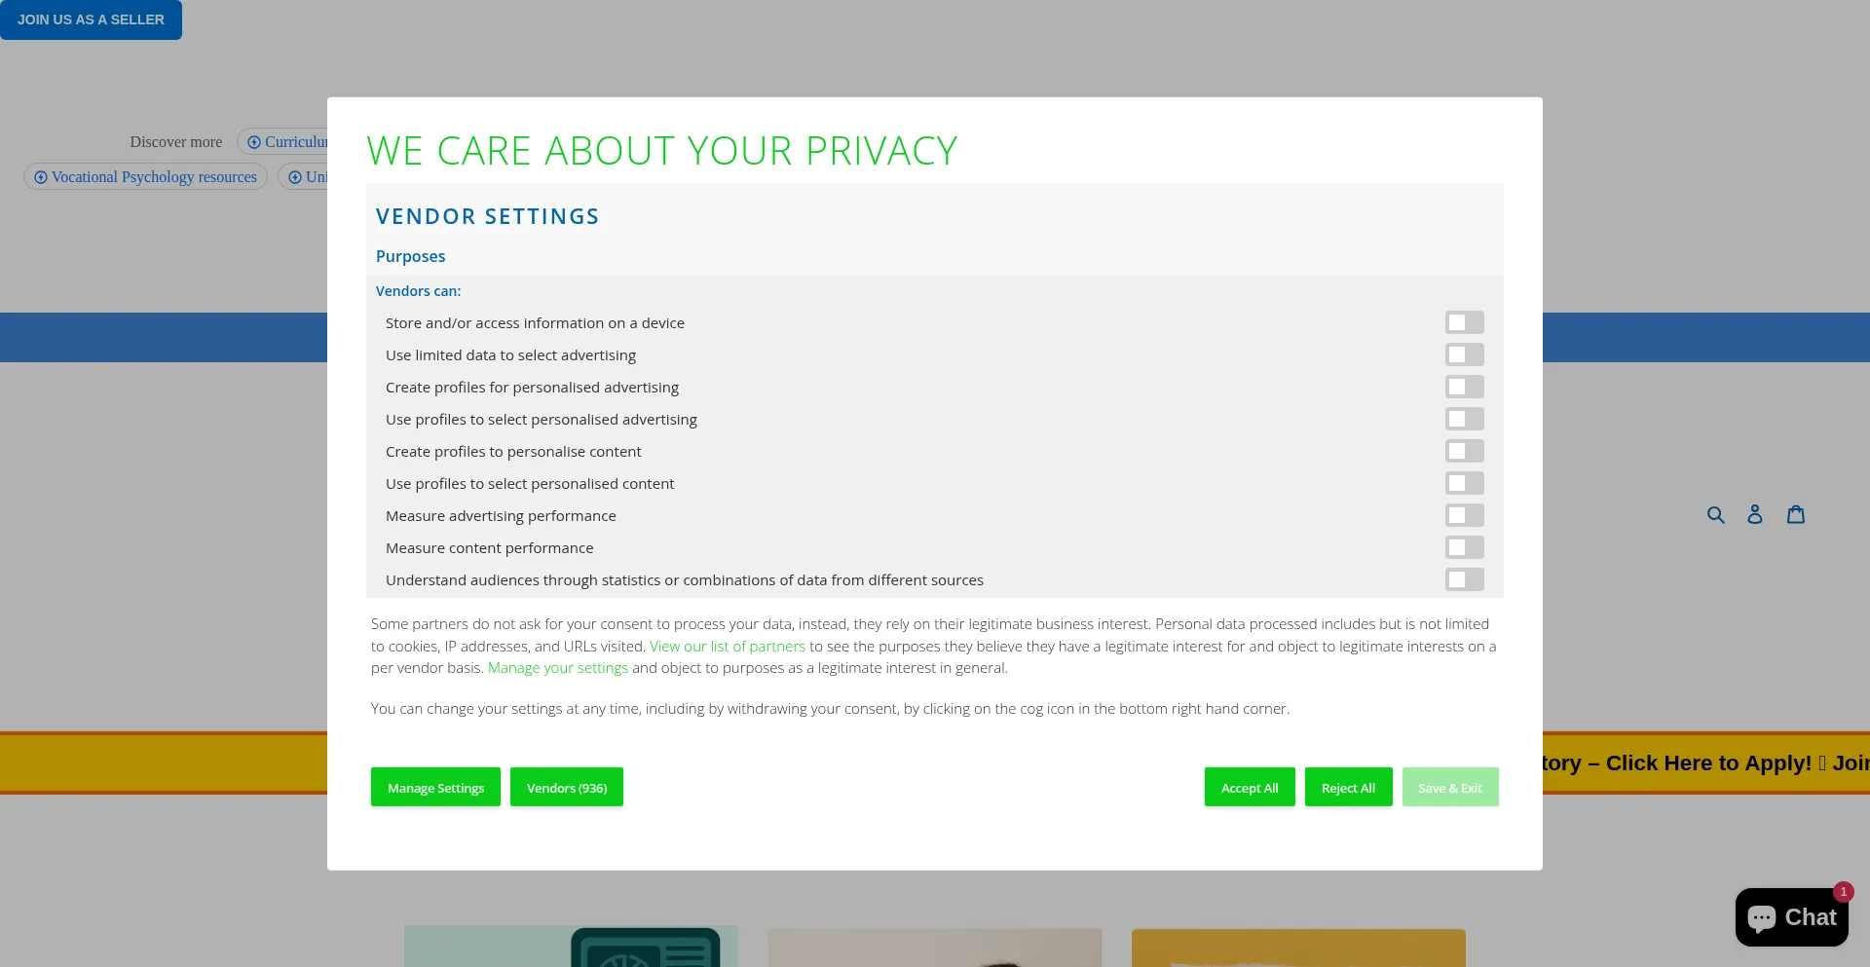This screenshot has width=1870, height=967.
Task: Toggle 'Understand audiences through statistics' switch
Action: click(1464, 579)
